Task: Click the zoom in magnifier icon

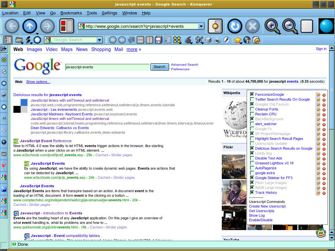Action: pyautogui.click(x=273, y=26)
